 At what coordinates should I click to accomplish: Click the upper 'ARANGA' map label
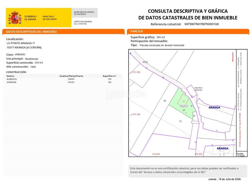coord(215,107)
